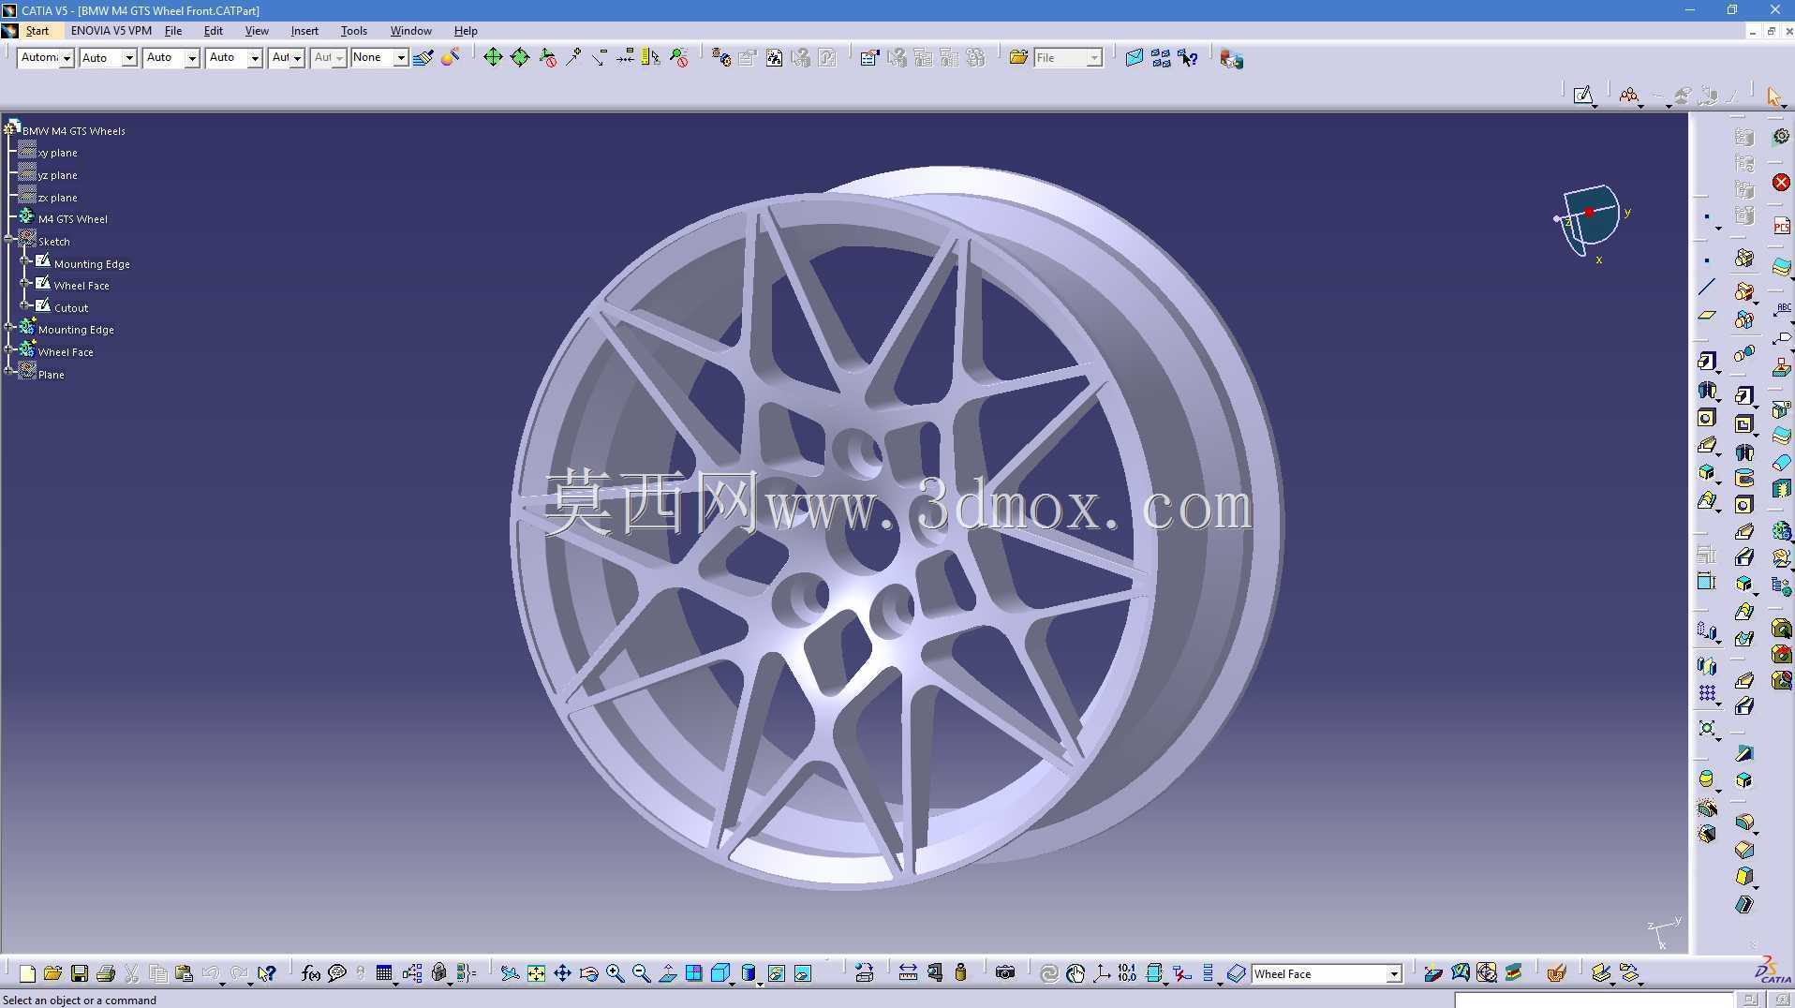The height and width of the screenshot is (1008, 1795).
Task: Expand the Plane node in tree
Action: pyautogui.click(x=10, y=372)
